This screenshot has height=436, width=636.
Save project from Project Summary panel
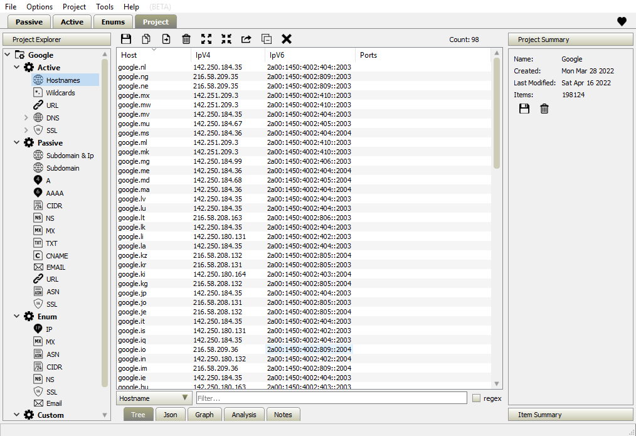click(x=524, y=109)
